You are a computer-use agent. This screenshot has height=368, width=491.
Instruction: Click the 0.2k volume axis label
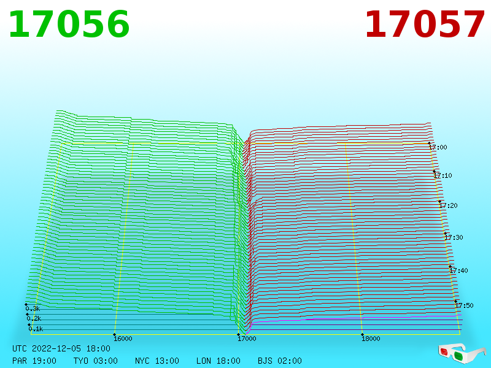point(34,318)
